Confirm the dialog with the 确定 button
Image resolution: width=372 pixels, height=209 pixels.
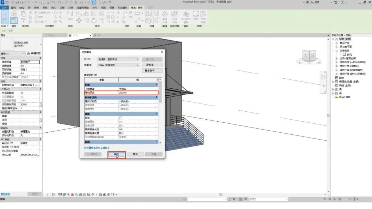point(116,154)
